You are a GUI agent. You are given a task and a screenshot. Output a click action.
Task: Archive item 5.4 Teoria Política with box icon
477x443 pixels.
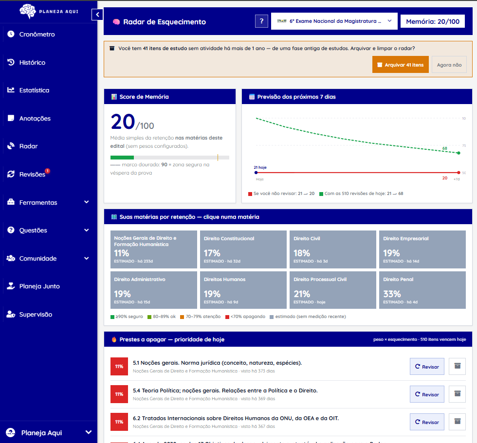point(457,394)
